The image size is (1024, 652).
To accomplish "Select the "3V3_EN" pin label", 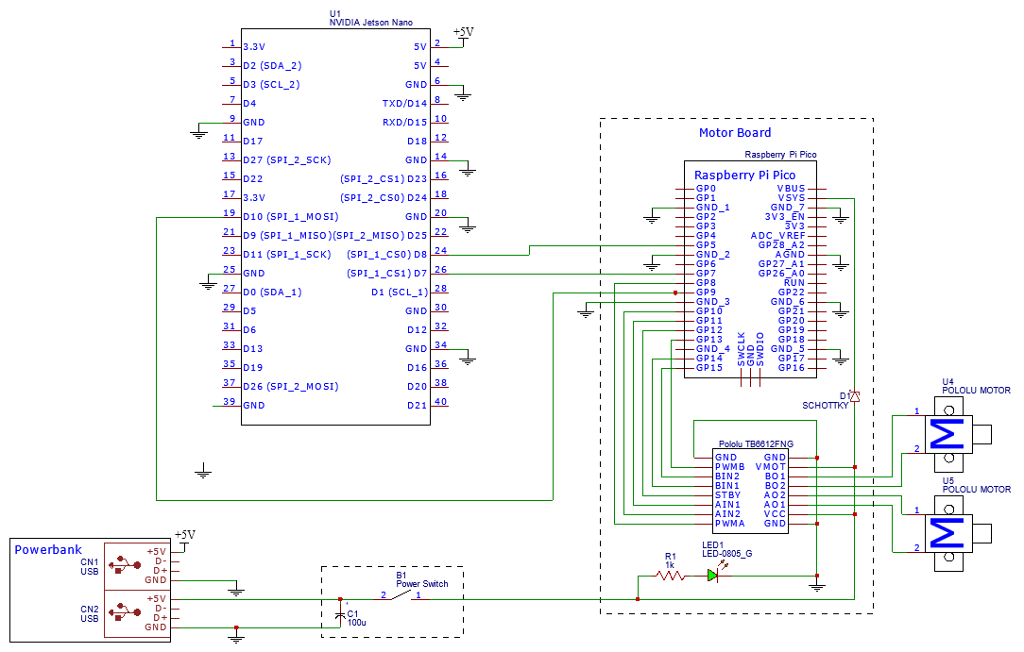I will tap(785, 217).
